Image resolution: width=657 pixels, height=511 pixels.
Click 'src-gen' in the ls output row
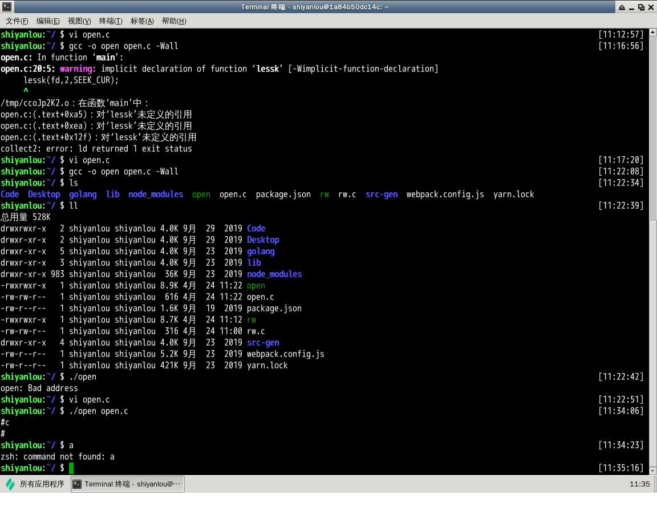382,194
